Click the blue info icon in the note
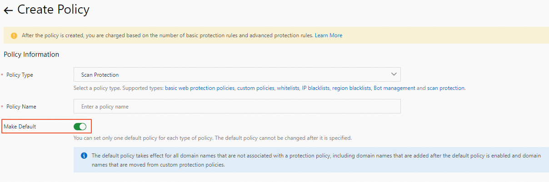 (x=84, y=156)
